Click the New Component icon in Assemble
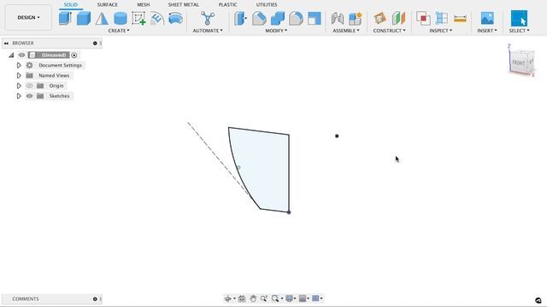547x307 pixels. point(356,18)
